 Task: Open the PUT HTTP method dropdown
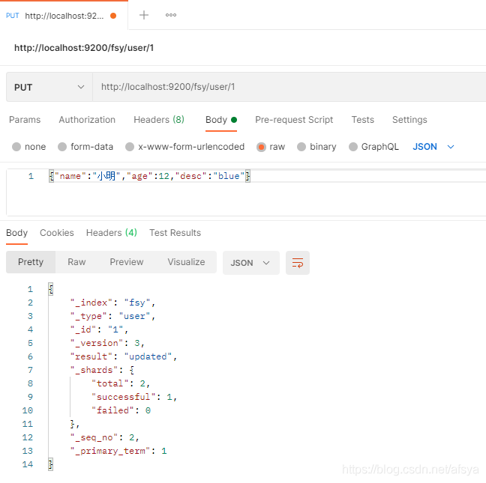49,87
